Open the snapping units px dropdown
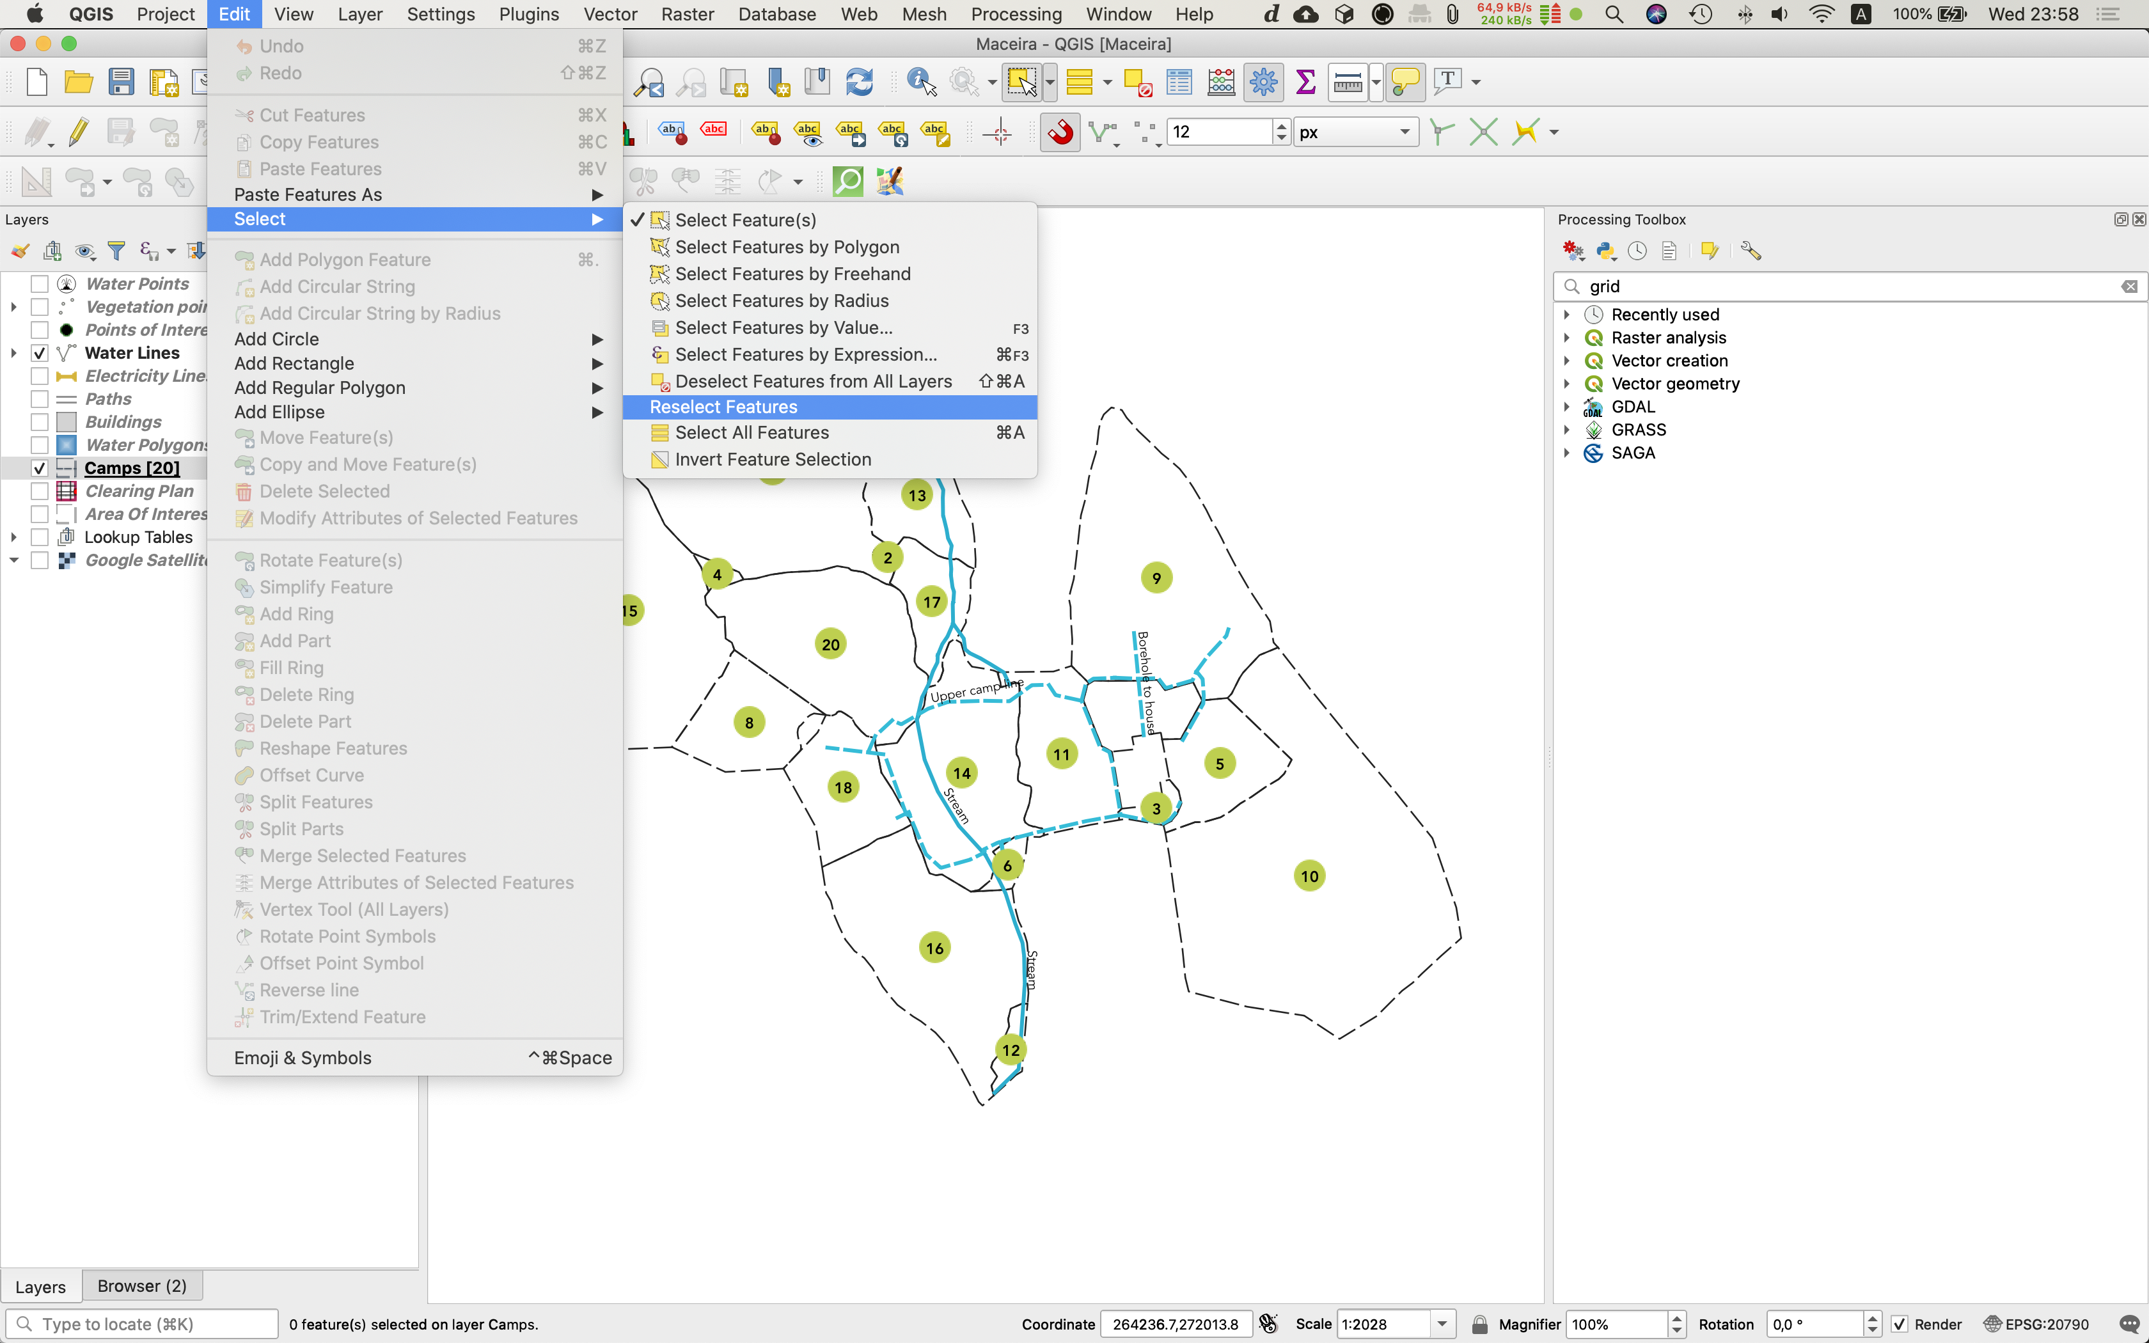 pyautogui.click(x=1355, y=132)
